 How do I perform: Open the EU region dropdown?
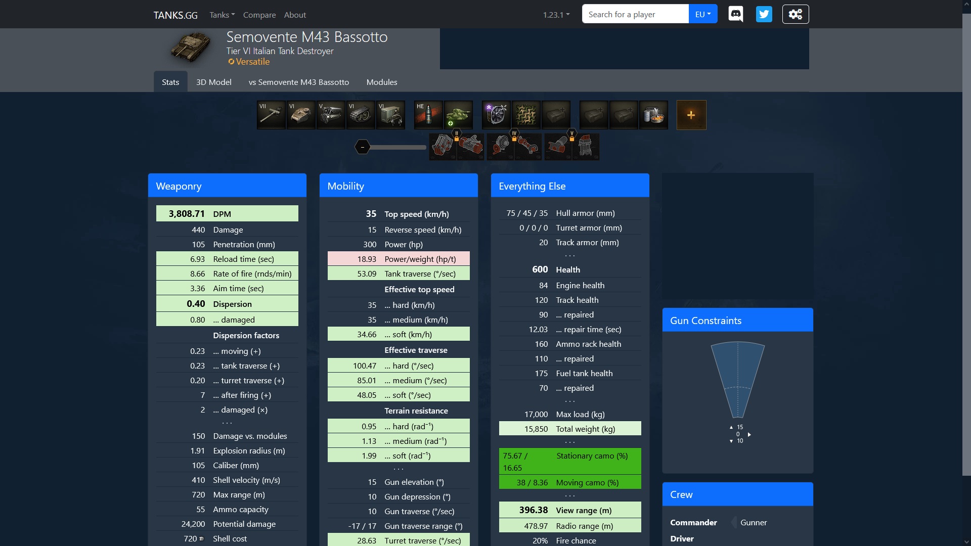(702, 14)
